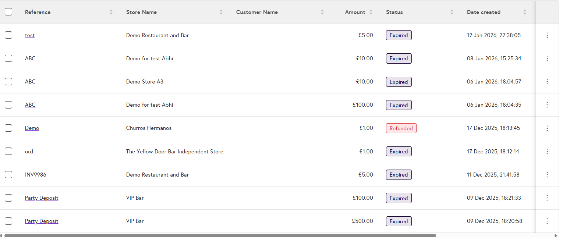This screenshot has width=570, height=238.
Task: Sort by Date created using its arrows
Action: [x=524, y=12]
